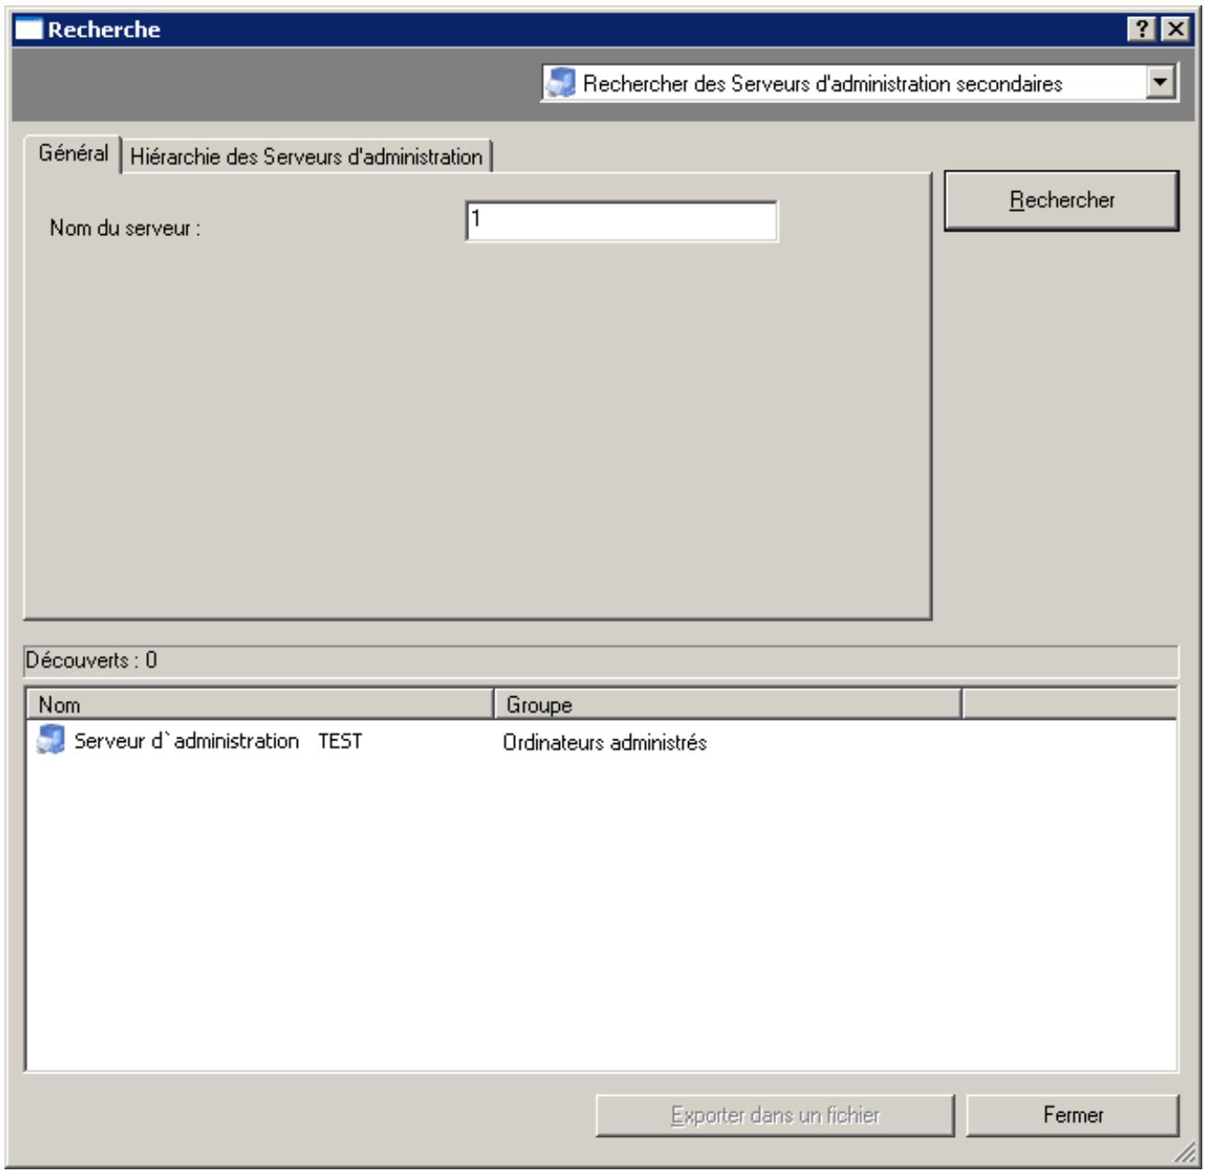
Task: Switch to Hiérarchie des Serveurs d'administration tab
Action: pos(306,157)
